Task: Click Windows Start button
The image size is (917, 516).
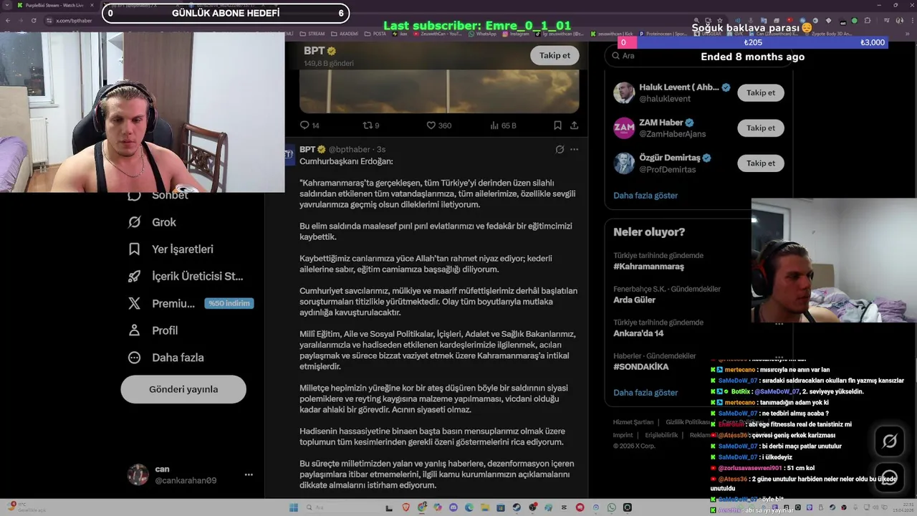Action: pos(294,507)
